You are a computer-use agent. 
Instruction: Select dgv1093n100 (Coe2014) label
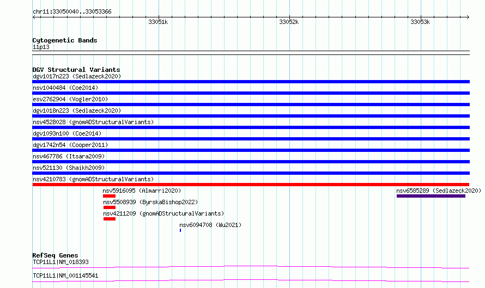pos(67,133)
